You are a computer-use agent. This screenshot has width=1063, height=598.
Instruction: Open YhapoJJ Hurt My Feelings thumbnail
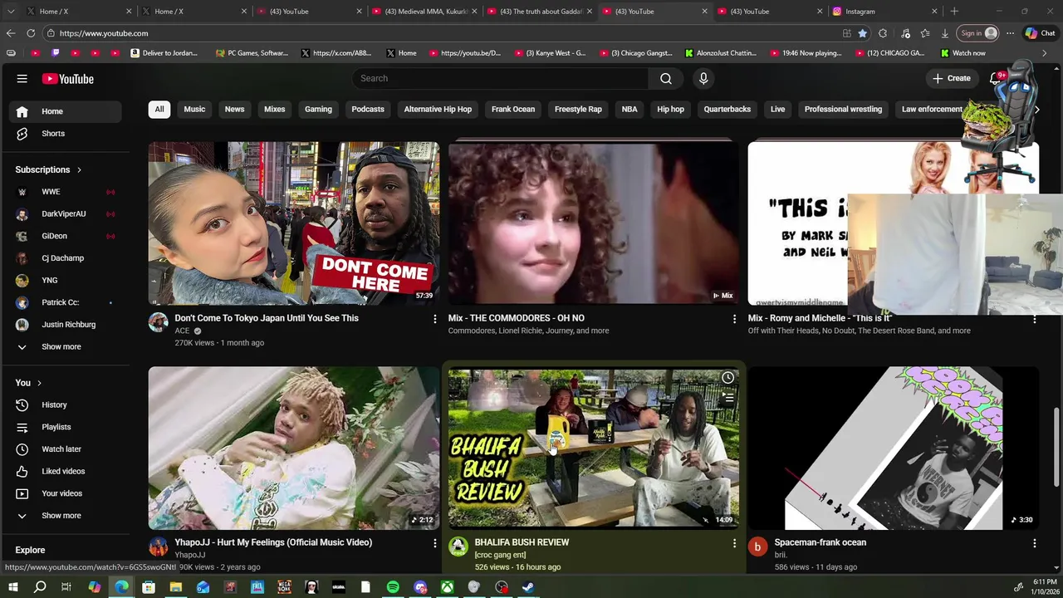coord(294,448)
